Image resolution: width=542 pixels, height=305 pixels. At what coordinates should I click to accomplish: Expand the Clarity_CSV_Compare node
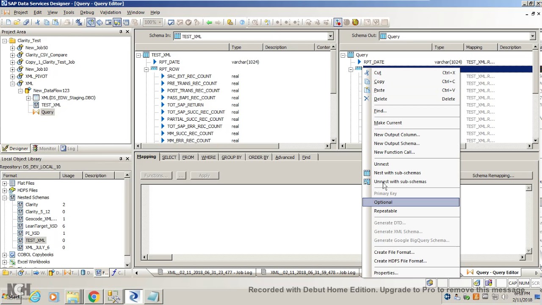pyautogui.click(x=12, y=55)
